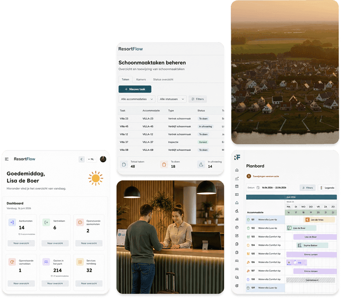Image resolution: width=341 pixels, height=298 pixels.
Task: Select the Jan de Vries booking bar
Action: (x=319, y=220)
